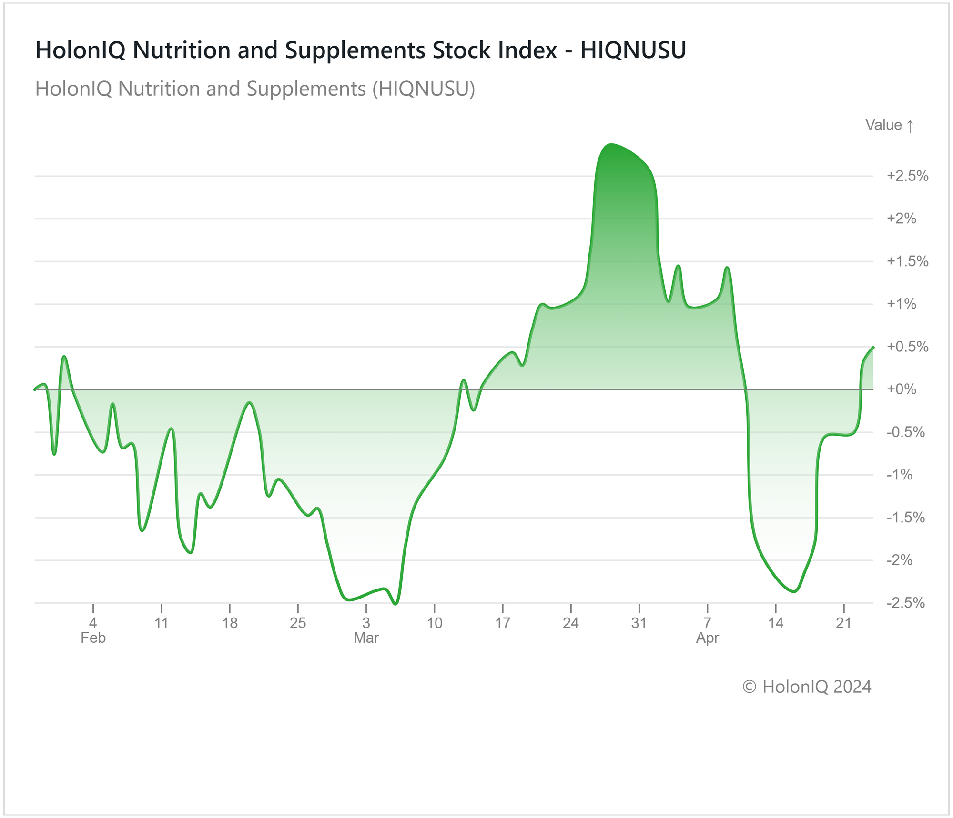This screenshot has height=818, width=953.
Task: Click the -1.5% y-axis label
Action: 905,518
